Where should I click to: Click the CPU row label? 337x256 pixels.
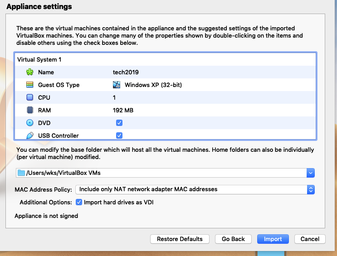tap(44, 97)
